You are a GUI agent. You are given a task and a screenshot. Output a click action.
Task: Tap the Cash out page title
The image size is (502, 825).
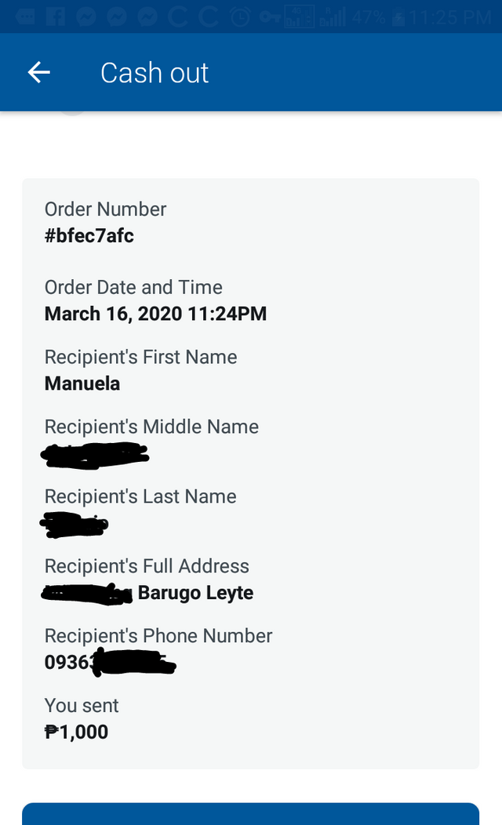[x=155, y=73]
